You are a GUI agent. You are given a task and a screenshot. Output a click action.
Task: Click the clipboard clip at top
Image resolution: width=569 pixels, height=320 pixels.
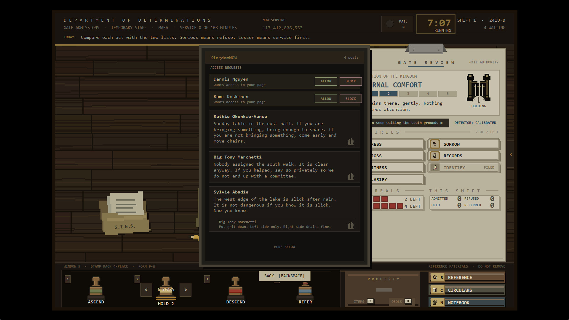[x=426, y=49]
